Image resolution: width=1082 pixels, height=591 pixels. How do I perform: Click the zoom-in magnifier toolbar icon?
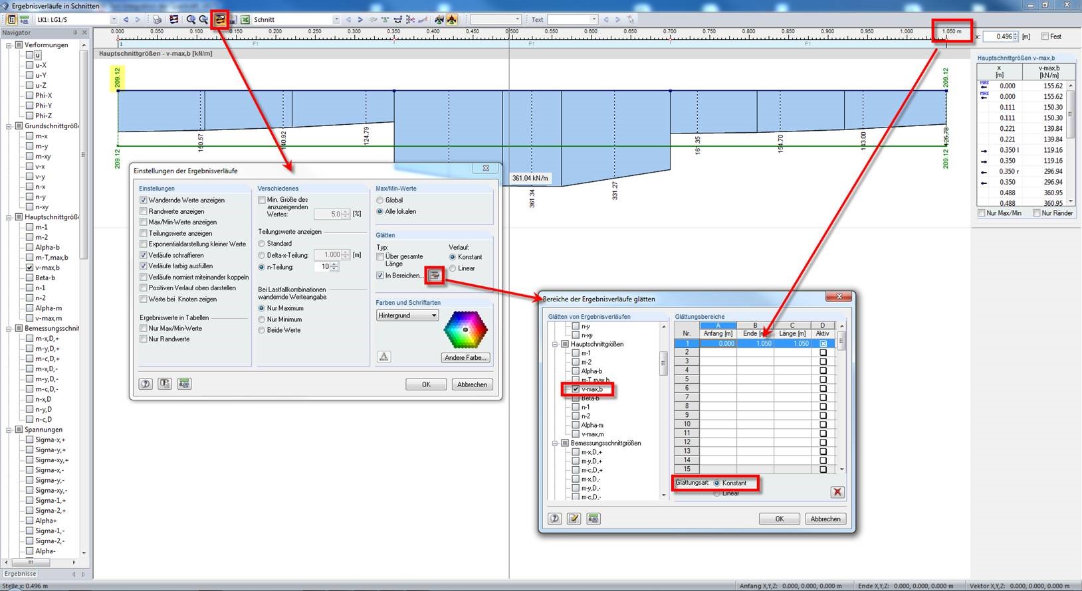(x=191, y=19)
